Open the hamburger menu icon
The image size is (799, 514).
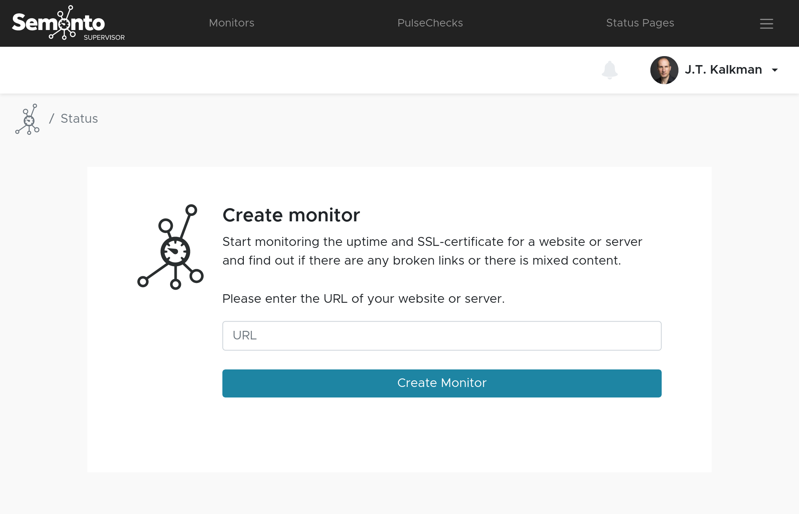tap(766, 24)
